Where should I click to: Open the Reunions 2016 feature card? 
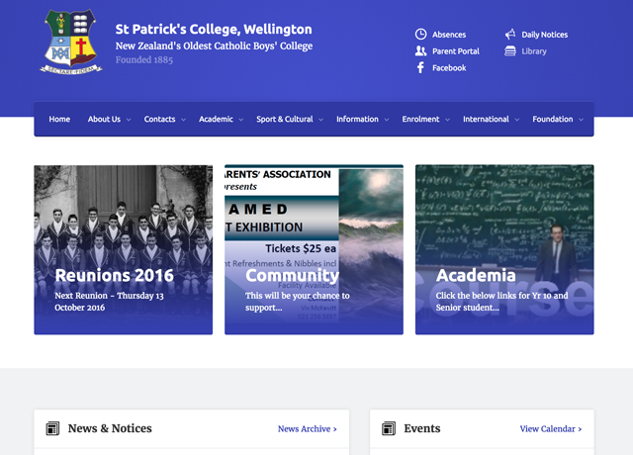click(x=123, y=249)
